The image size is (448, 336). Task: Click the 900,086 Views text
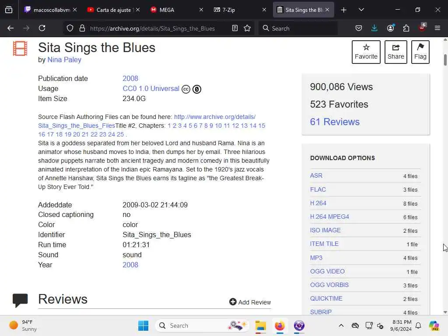tap(341, 87)
